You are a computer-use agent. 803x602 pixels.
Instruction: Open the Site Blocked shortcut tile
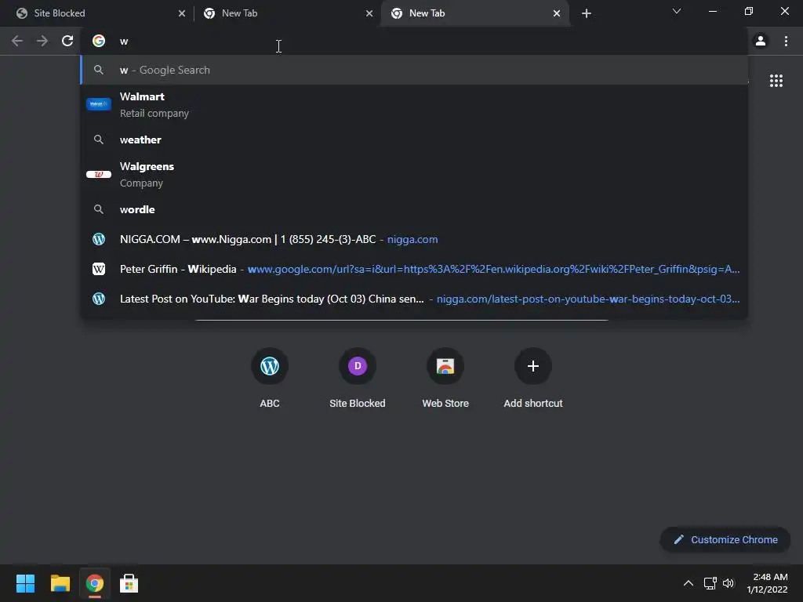[x=358, y=378]
